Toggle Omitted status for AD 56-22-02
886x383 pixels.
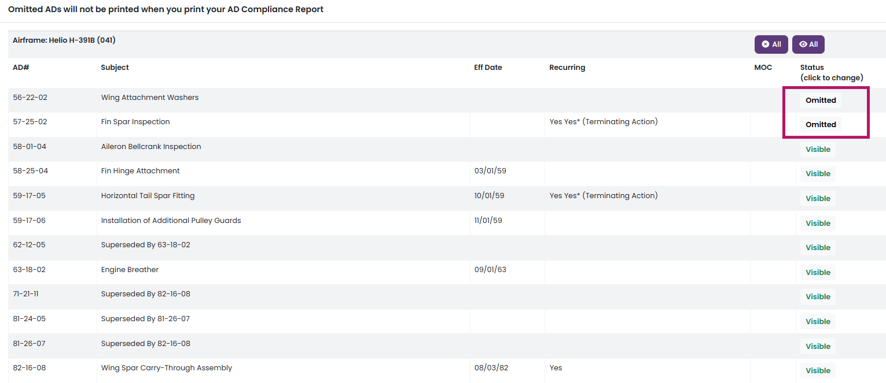tap(821, 100)
